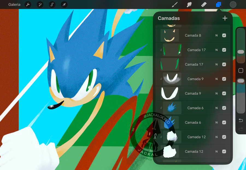Viewport: 246px width, 170px height.
Task: Select the Eraser tool
Action: pyautogui.click(x=204, y=5)
